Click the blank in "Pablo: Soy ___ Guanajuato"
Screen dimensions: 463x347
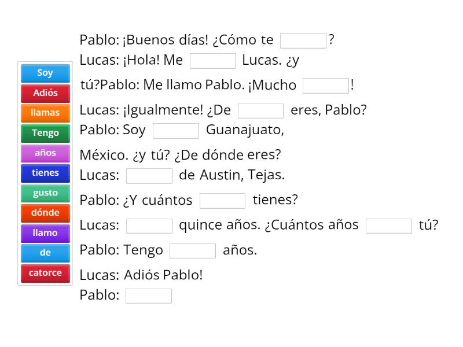tap(175, 131)
